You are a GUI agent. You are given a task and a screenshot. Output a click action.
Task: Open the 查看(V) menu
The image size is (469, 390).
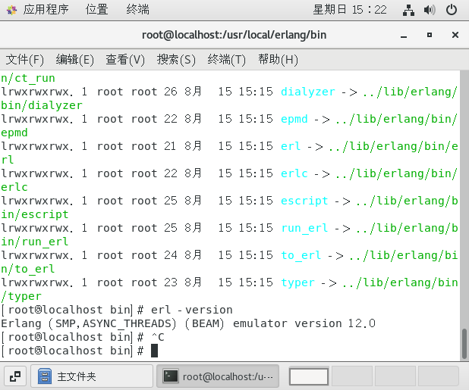pos(125,59)
